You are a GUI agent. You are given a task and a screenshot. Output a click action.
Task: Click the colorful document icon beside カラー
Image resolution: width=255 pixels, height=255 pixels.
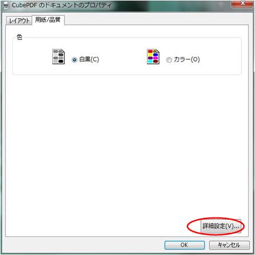(x=153, y=56)
